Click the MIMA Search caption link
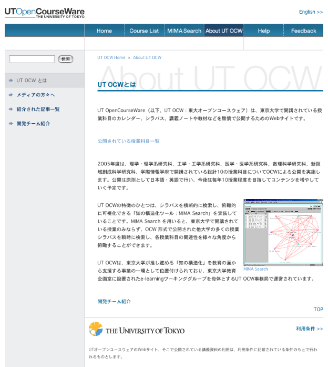 (x=255, y=269)
